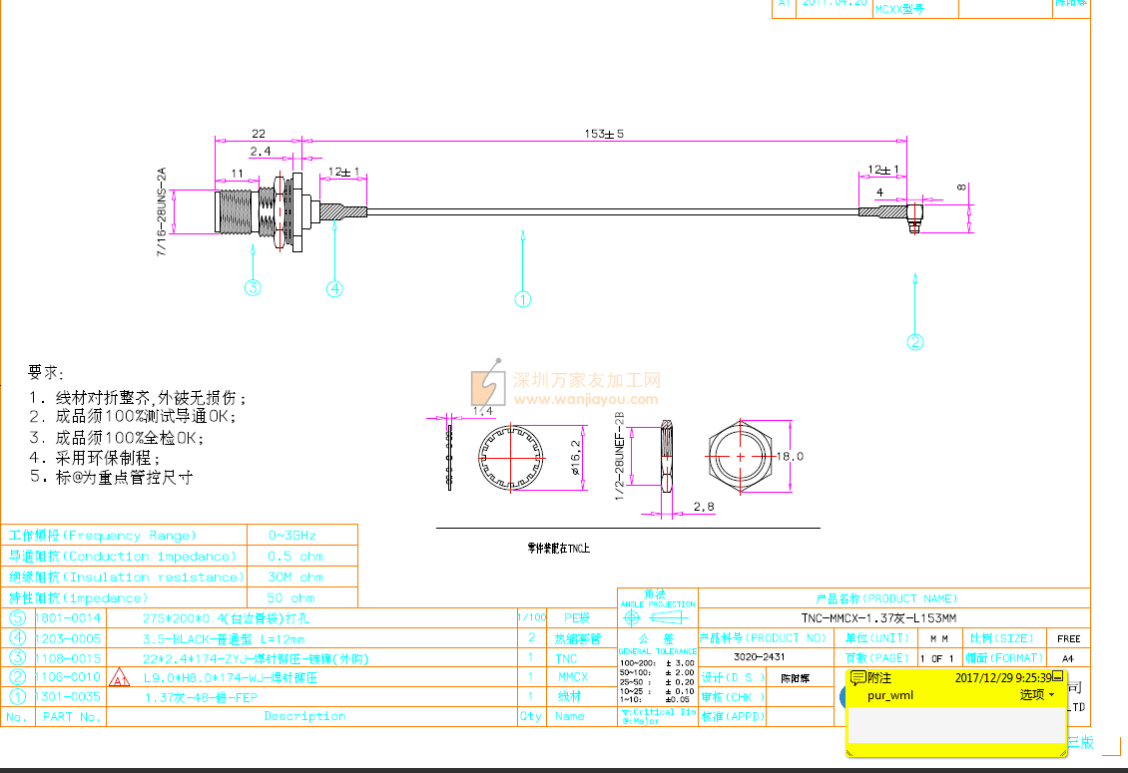Click the bottom-right resize grip of note
Image resolution: width=1128 pixels, height=773 pixels.
(1062, 752)
